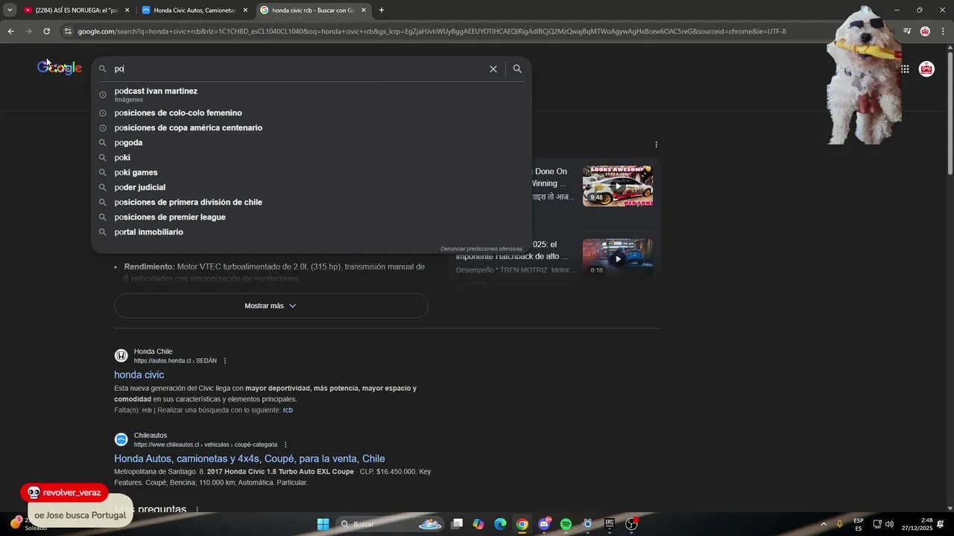
Task: Click the taskbar Buscar search box
Action: pos(391,524)
